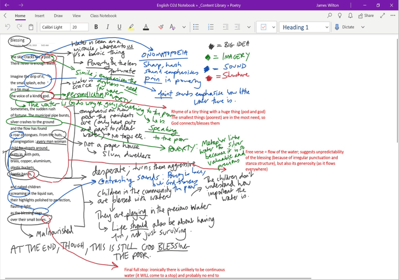Click the paste clipboard icon

tap(31, 27)
